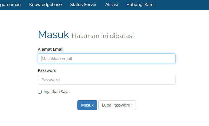The image size is (209, 126).
Task: Click the Password label above the field
Action: click(x=47, y=70)
